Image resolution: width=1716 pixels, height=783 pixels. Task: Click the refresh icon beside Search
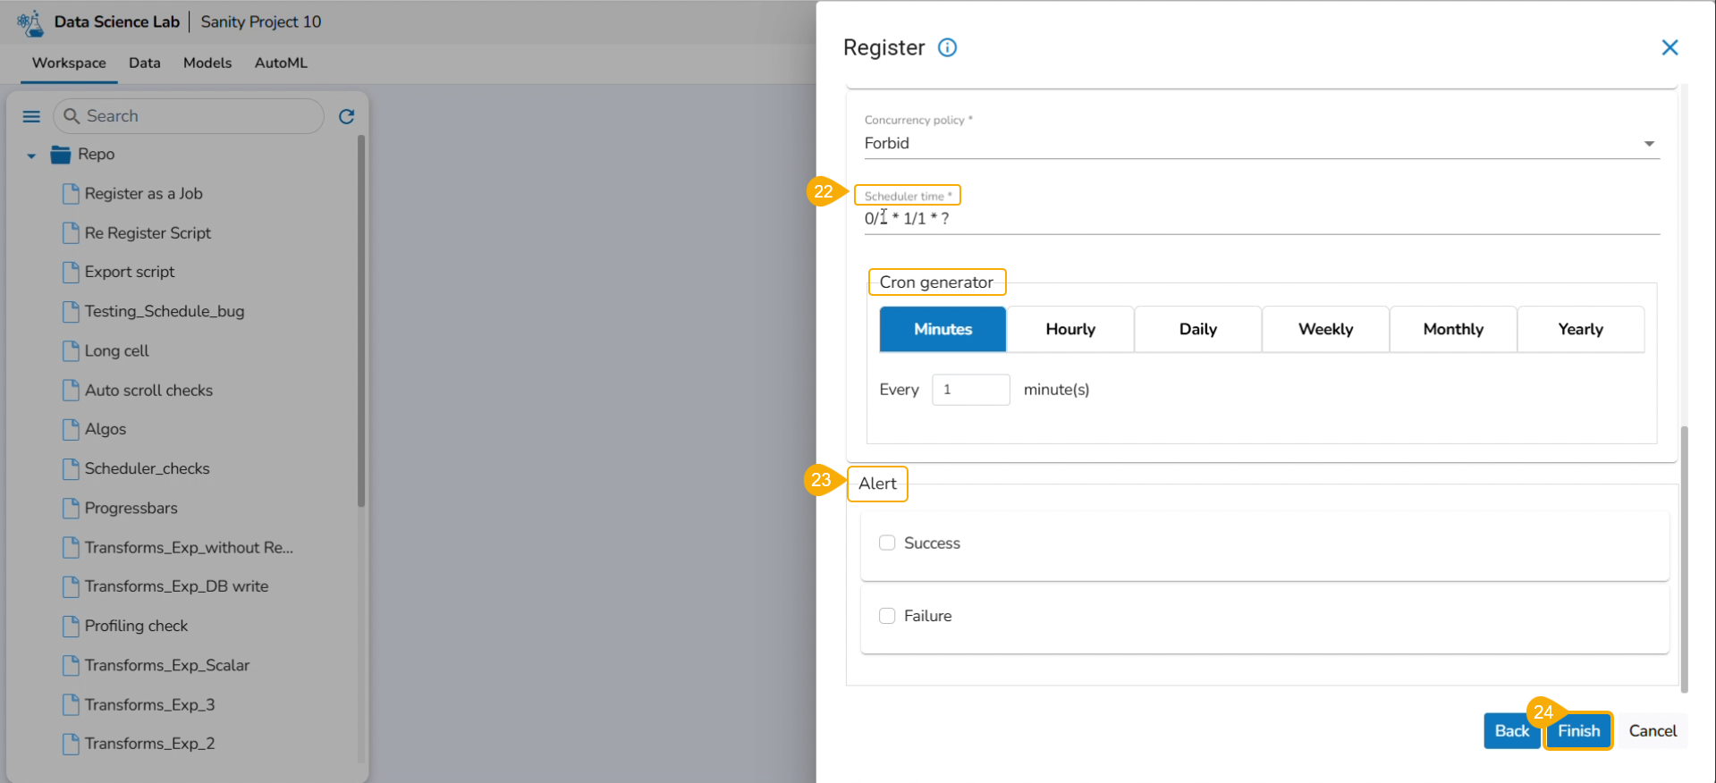tap(347, 116)
